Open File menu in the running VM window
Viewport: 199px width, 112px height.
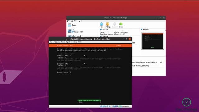tap(51, 42)
